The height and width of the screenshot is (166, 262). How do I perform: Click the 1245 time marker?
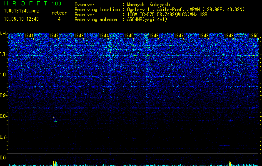pyautogui.click(x=129, y=36)
